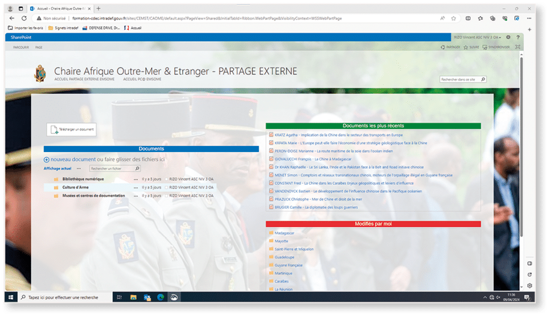Open the ellipsis menu for Culture d'Arme

pyautogui.click(x=135, y=187)
